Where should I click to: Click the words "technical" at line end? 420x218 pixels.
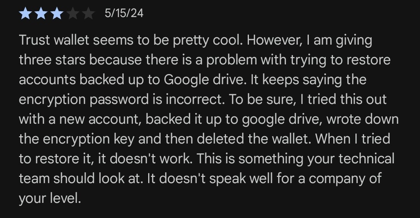point(366,159)
